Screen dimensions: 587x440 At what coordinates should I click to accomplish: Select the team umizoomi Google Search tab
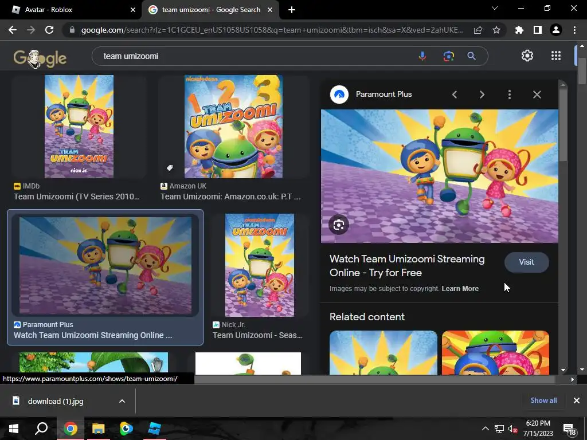(211, 10)
